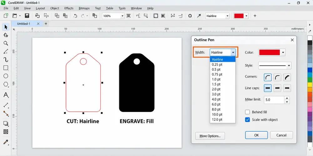Choose the first line cap style
This screenshot has width=313, height=156.
click(x=268, y=88)
